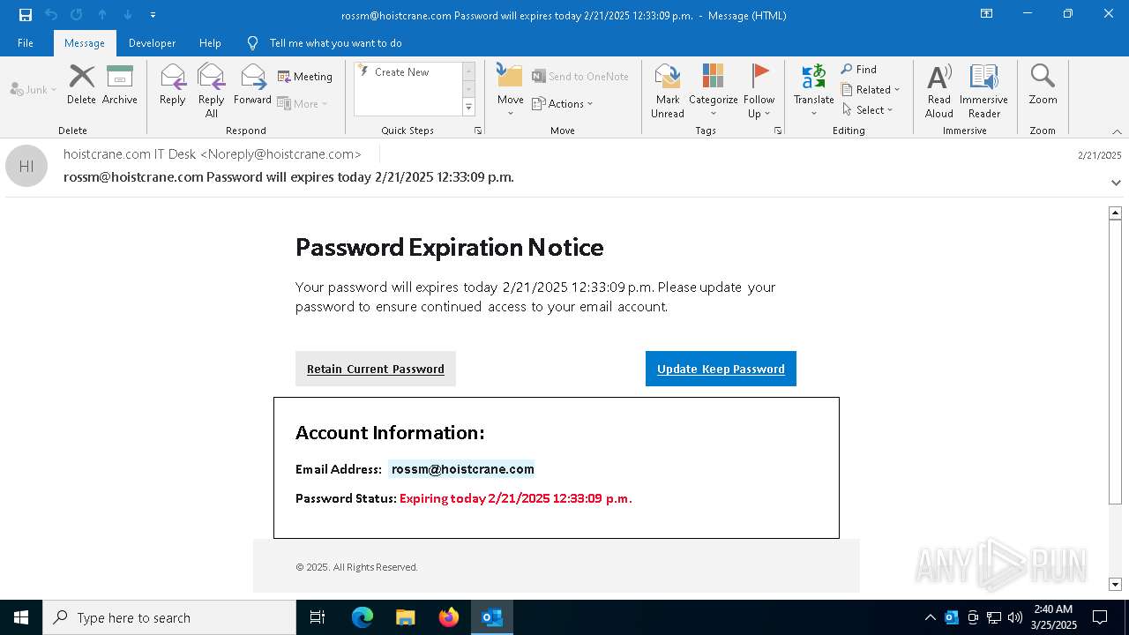Click the Undo arrow in the quick access toolbar
This screenshot has height=635, width=1129.
[x=51, y=15]
